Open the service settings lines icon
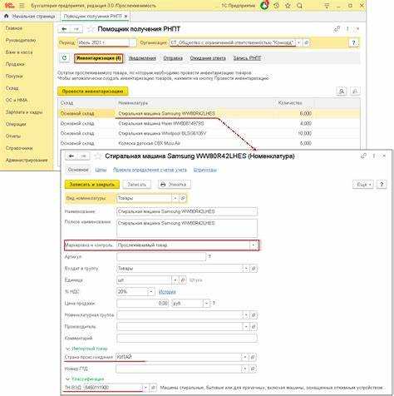 coord(327,5)
